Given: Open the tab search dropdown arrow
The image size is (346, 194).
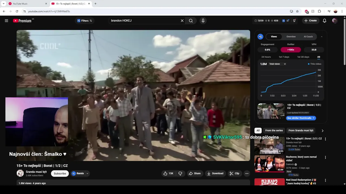Looking at the screenshot, I should pyautogui.click(x=4, y=4).
